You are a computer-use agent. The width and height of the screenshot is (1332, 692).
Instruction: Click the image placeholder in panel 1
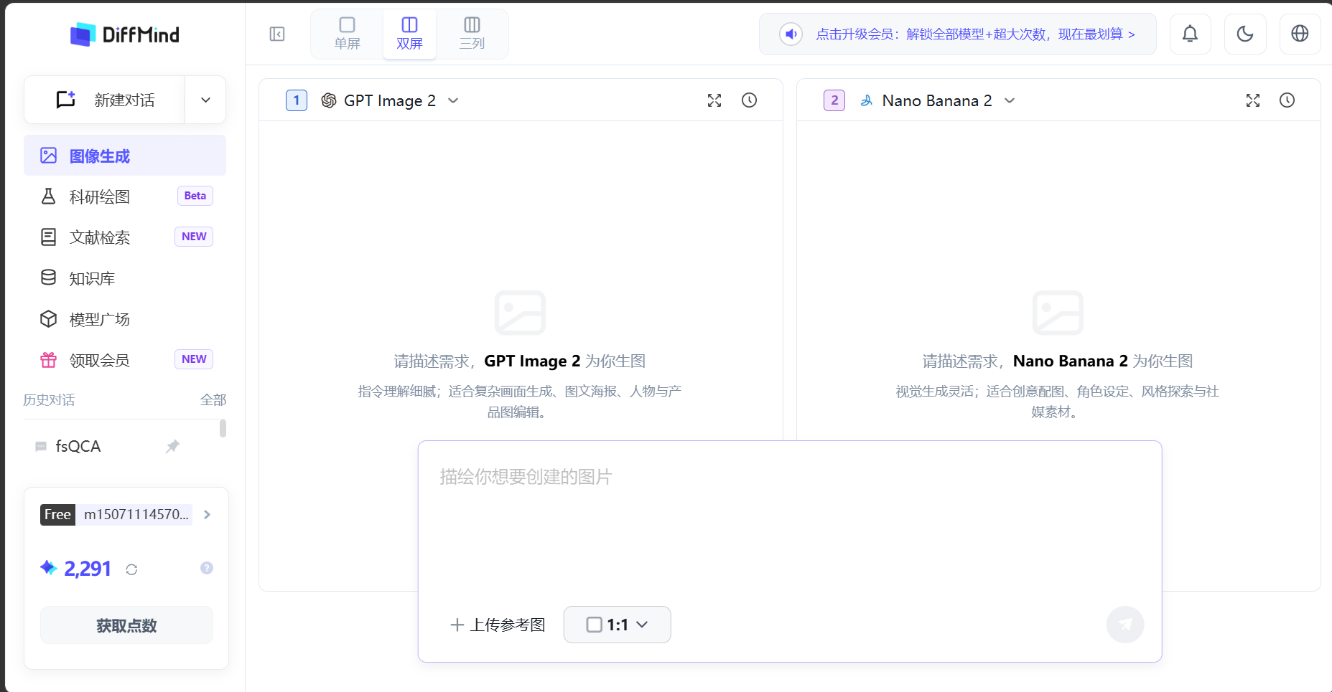(x=521, y=313)
